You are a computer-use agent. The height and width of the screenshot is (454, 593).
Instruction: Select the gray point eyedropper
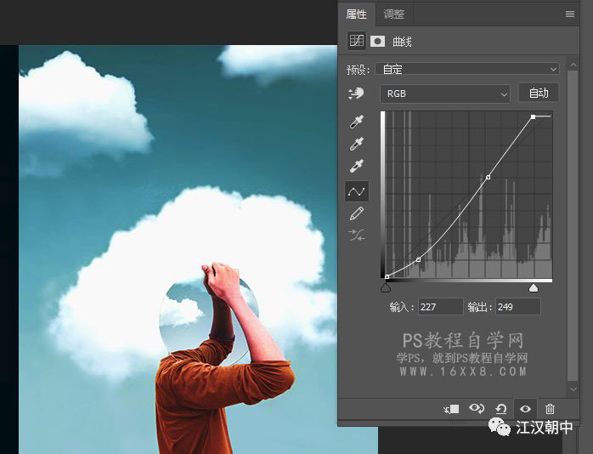[357, 145]
